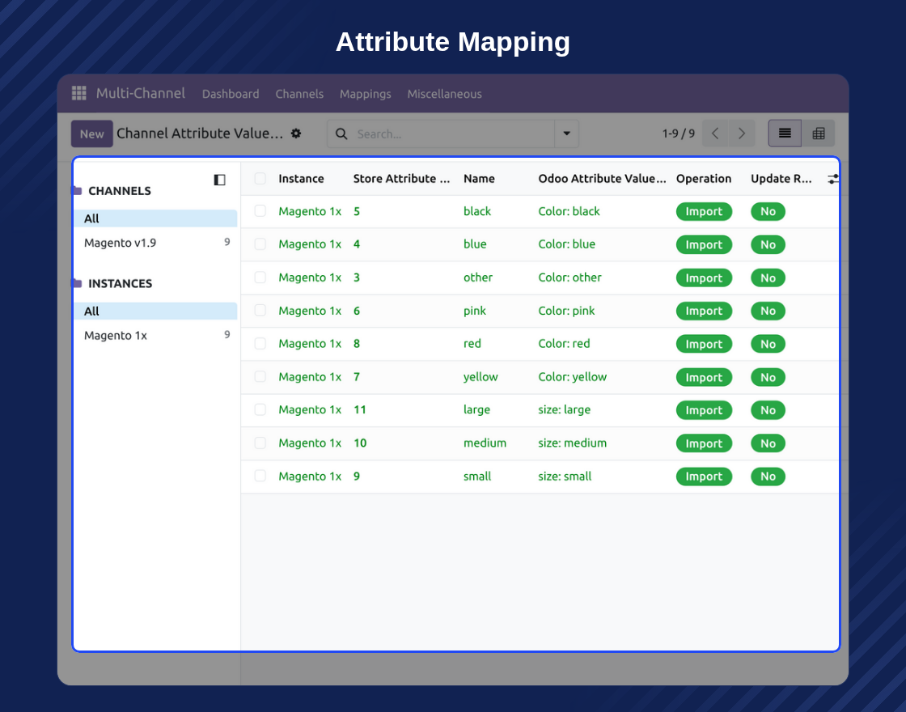The width and height of the screenshot is (906, 712).
Task: Click the 1-9 / 9 pager counter
Action: click(x=679, y=133)
